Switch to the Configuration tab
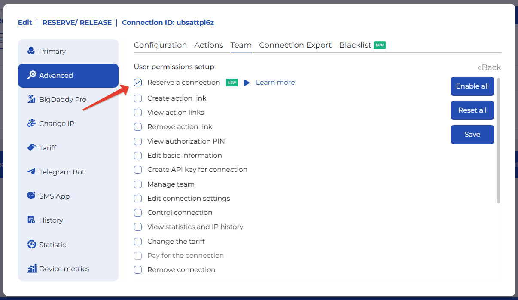Screen dimensions: 518x300 160,45
